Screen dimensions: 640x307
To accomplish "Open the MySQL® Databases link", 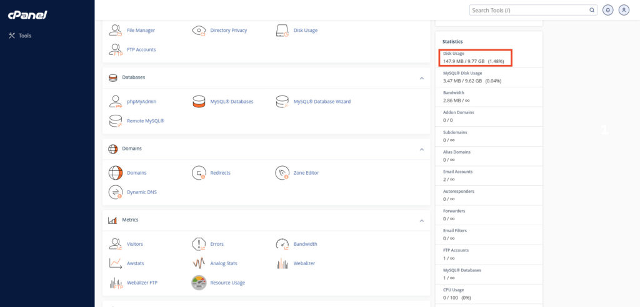I will tap(232, 102).
